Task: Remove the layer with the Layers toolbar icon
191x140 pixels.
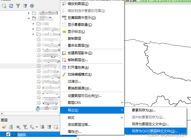Action: coord(56,127)
